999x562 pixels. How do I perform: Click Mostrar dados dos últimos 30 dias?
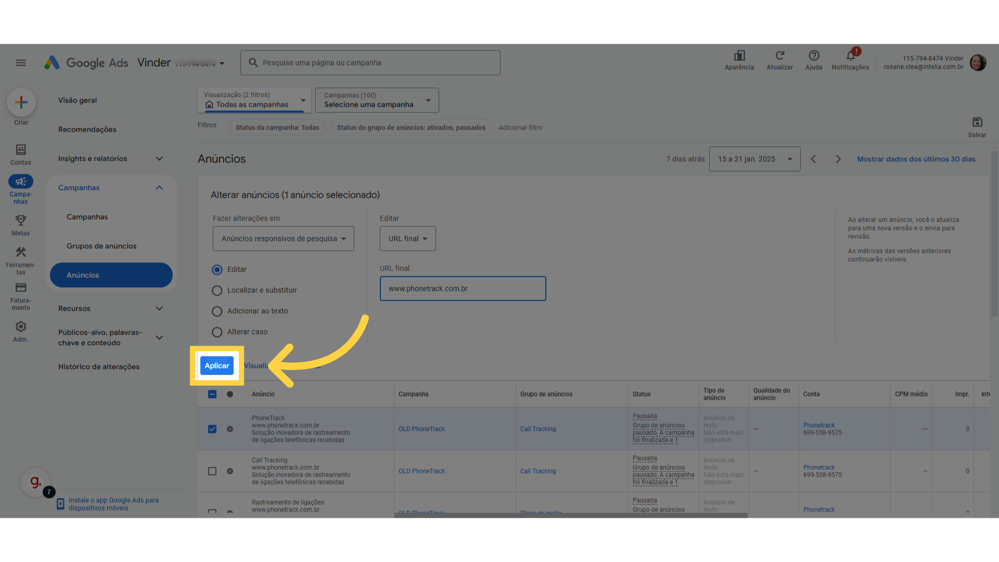point(916,159)
